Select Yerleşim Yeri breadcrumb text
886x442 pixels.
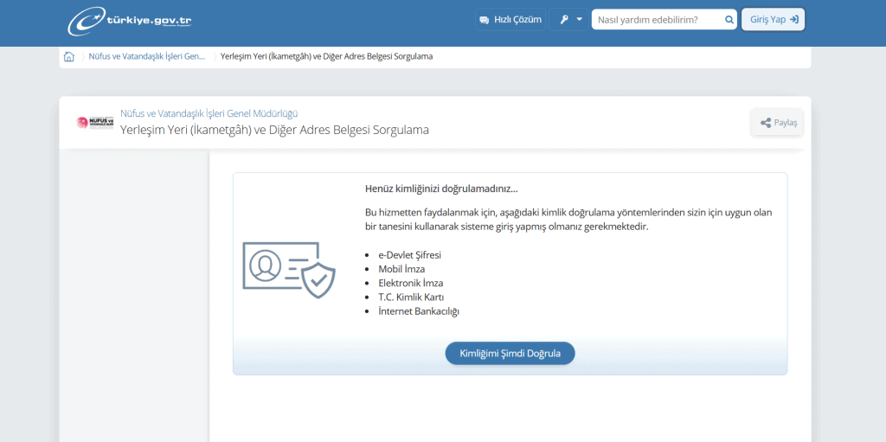326,56
